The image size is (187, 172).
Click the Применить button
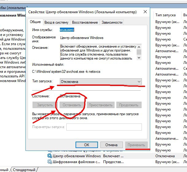pos(136,145)
